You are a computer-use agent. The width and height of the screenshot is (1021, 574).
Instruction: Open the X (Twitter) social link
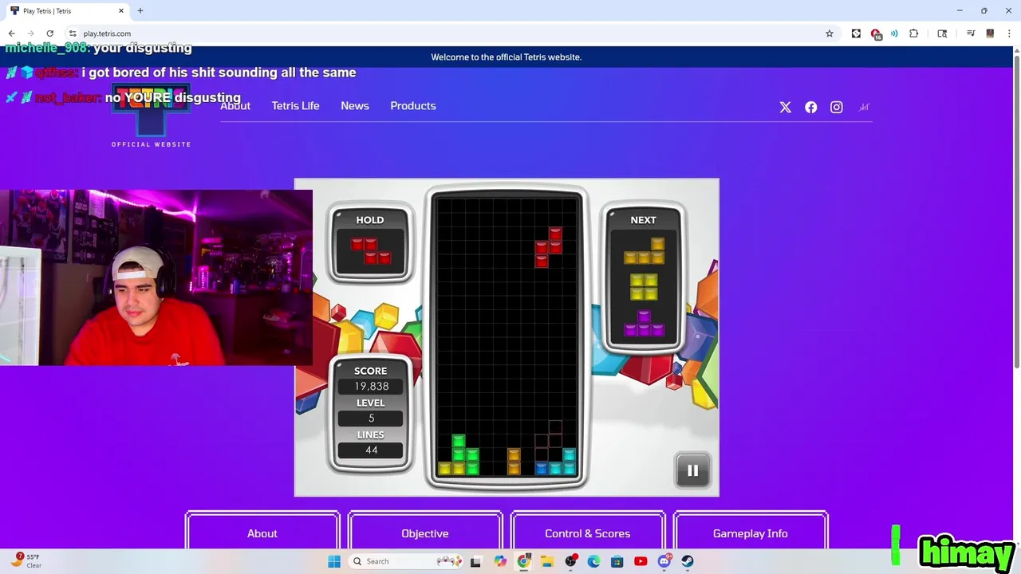[x=786, y=107]
